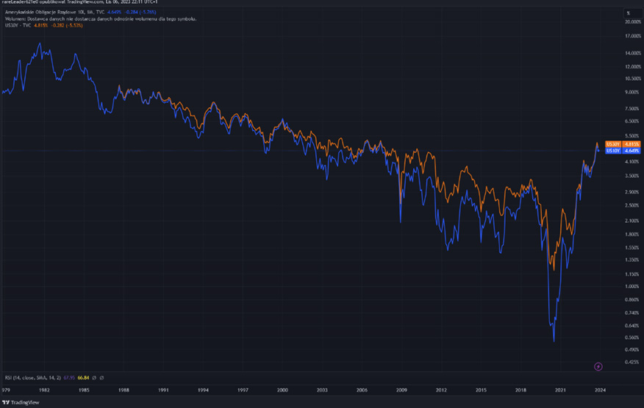The height and width of the screenshot is (408, 644).
Task: Click the 1982 label on time axis
Action: (x=44, y=390)
